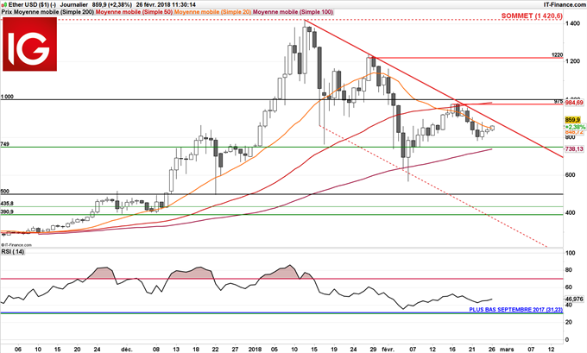Click the '600' price axis label

click(x=571, y=175)
